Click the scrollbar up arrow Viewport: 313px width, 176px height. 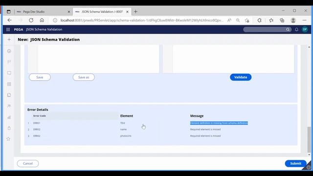click(x=309, y=47)
